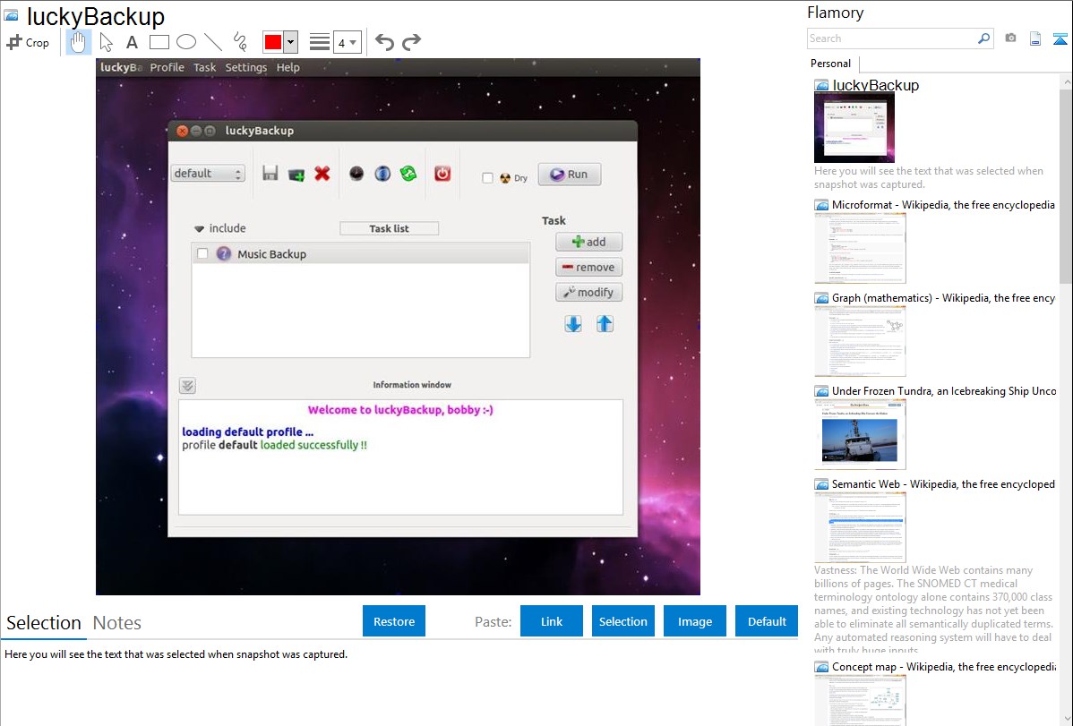Tick the Music Backup task checkbox
The image size is (1073, 726).
(x=202, y=254)
